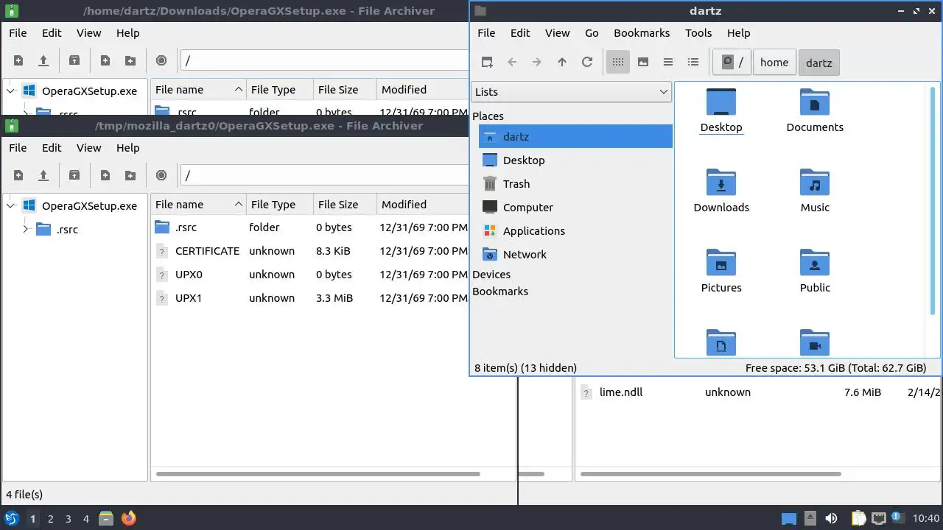
Task: Go back in file manager history
Action: coord(512,62)
